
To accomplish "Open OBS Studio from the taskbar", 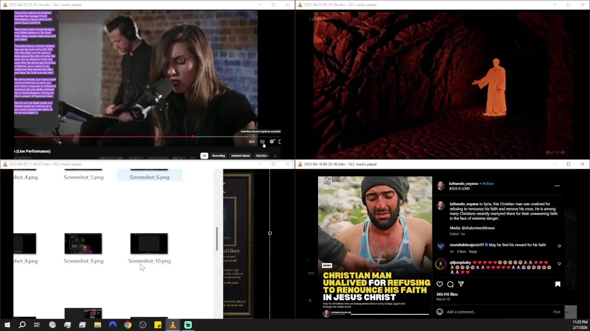I will [143, 325].
